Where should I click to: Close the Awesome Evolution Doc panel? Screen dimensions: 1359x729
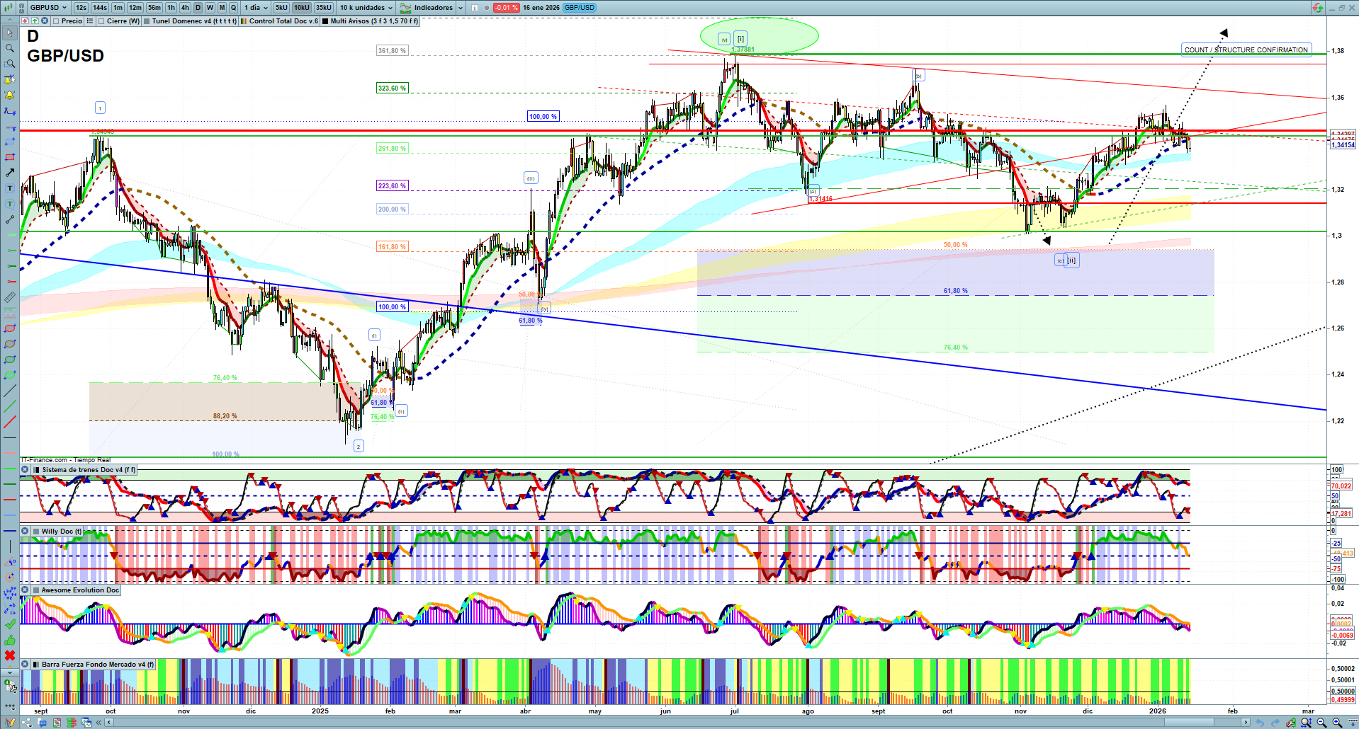point(25,590)
